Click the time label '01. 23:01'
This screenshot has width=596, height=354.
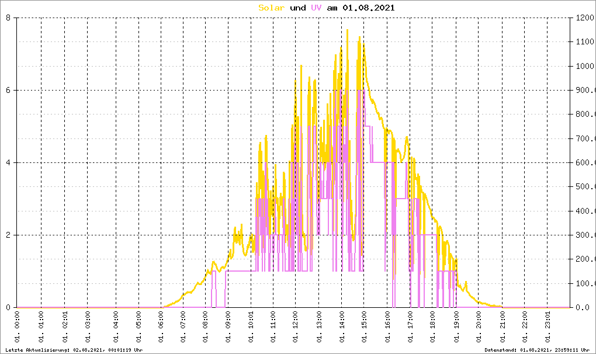[x=548, y=327]
